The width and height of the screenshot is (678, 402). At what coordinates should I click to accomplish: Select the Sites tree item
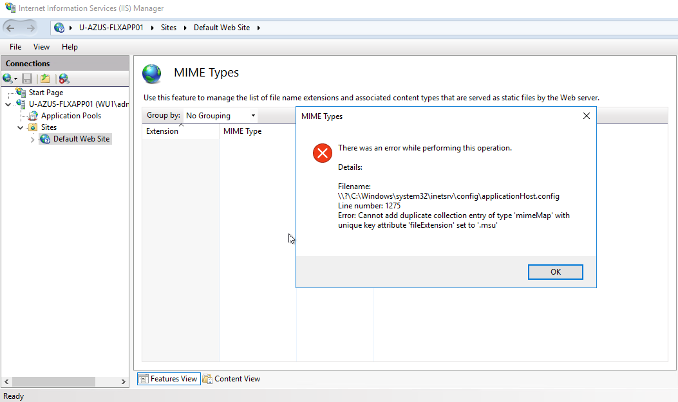[x=49, y=127]
